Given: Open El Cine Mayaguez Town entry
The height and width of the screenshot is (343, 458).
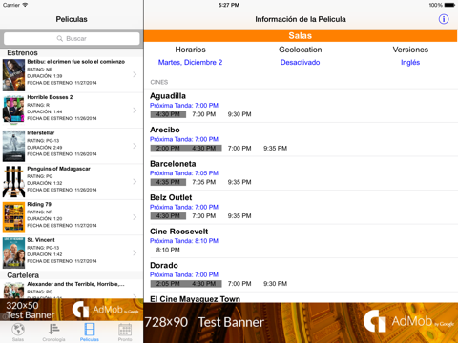Looking at the screenshot, I should 195,299.
